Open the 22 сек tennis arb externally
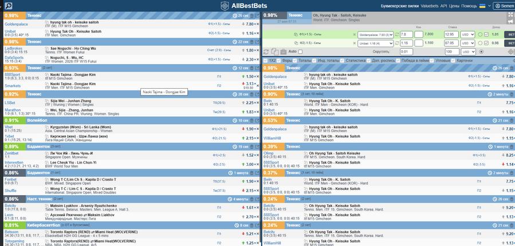The height and width of the screenshot is (246, 515). (x=257, y=42)
